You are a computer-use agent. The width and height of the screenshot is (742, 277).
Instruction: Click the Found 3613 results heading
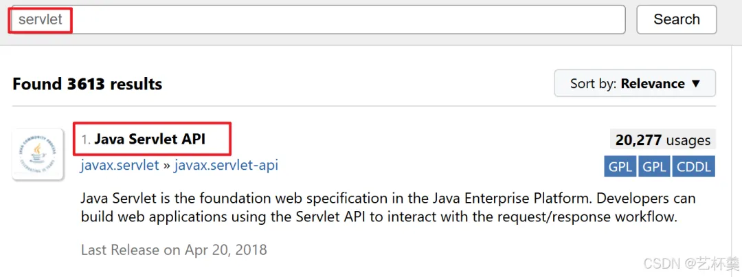click(87, 85)
